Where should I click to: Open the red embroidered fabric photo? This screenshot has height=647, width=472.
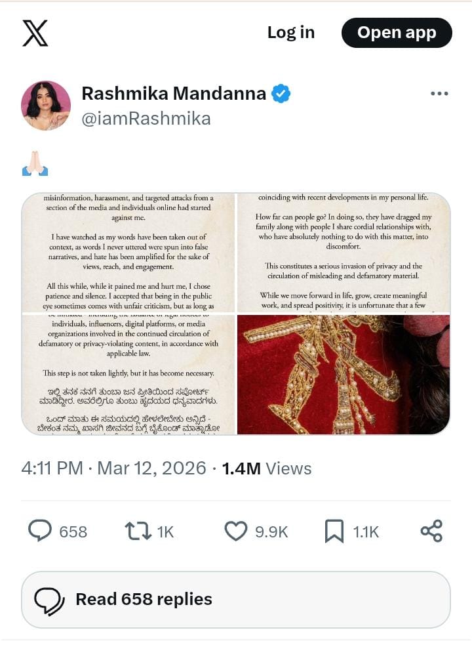coord(344,375)
